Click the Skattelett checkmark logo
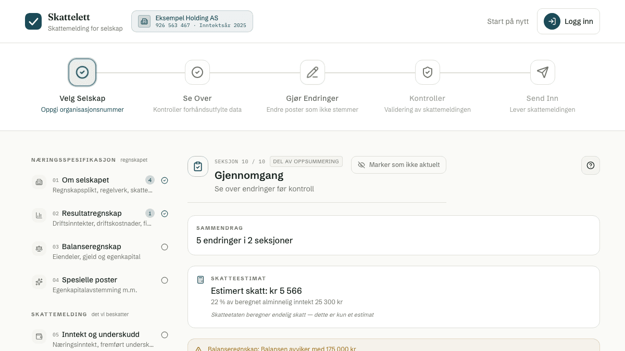 33,21
